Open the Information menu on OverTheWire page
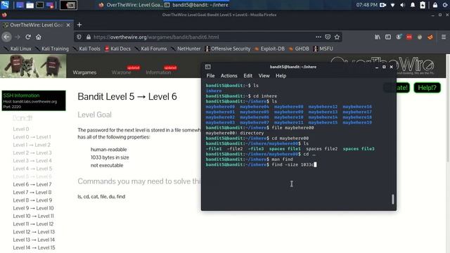This screenshot has width=450, height=253. coord(158,72)
